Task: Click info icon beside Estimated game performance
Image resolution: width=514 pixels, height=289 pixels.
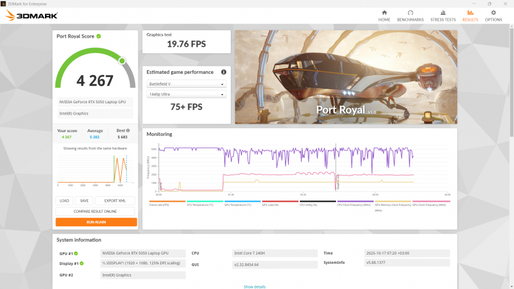Action: point(223,72)
